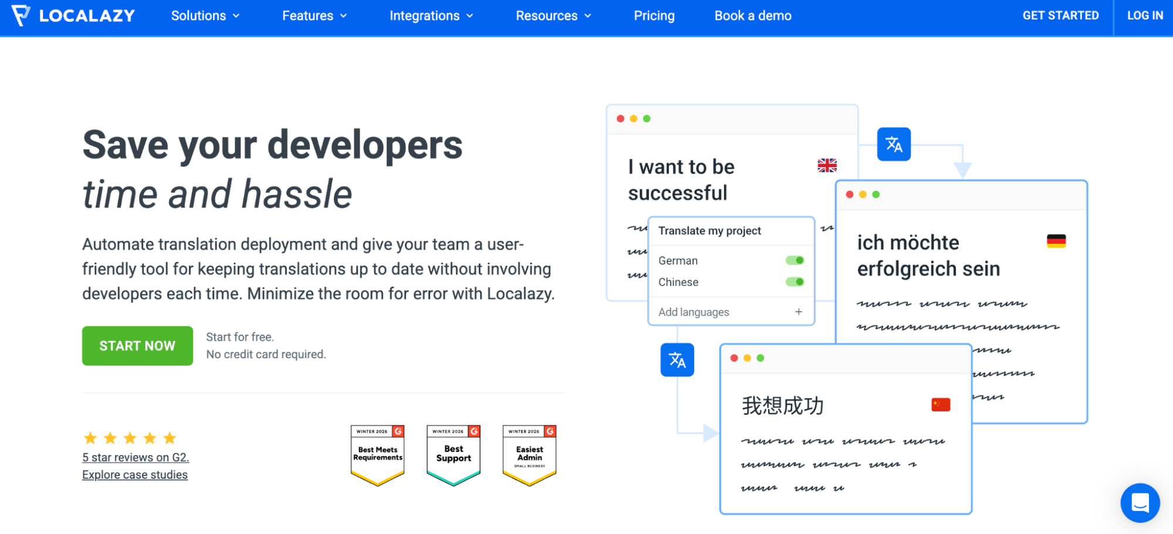Click the Easiest Admin G2 badge
This screenshot has width=1173, height=534.
(x=529, y=455)
